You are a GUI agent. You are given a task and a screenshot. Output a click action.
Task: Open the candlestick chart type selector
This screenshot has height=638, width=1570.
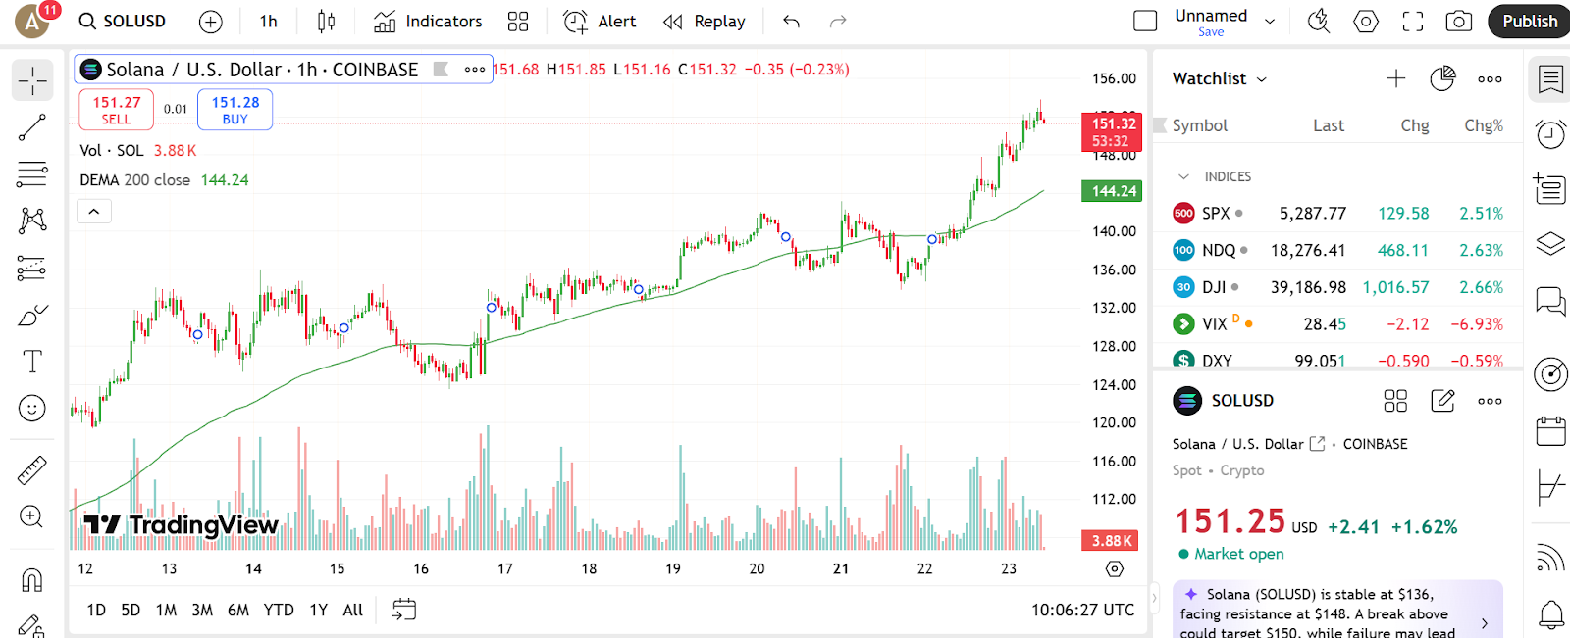tap(326, 22)
